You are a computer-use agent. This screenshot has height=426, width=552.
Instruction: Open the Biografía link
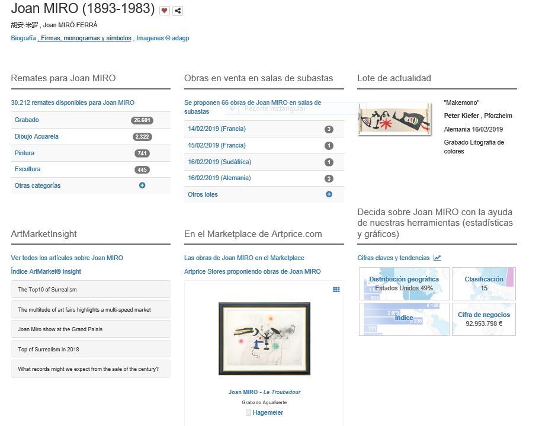23,38
